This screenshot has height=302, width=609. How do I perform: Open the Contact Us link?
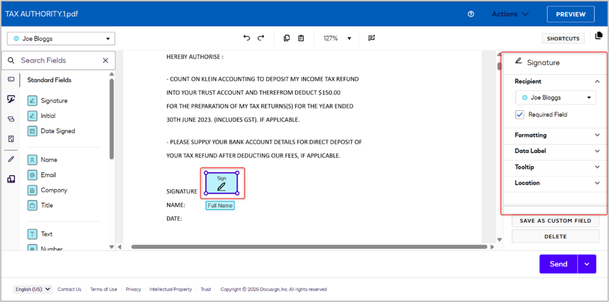pos(70,289)
